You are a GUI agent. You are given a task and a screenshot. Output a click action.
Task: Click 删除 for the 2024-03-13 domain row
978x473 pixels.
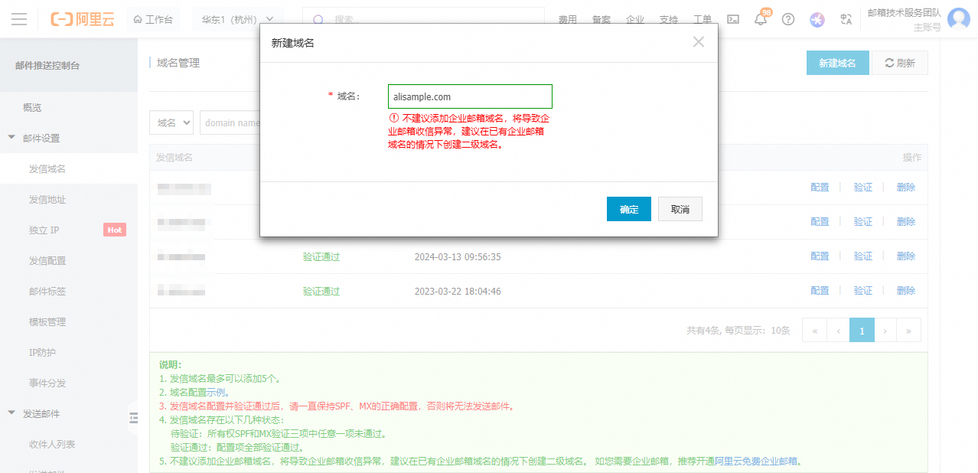(x=906, y=256)
